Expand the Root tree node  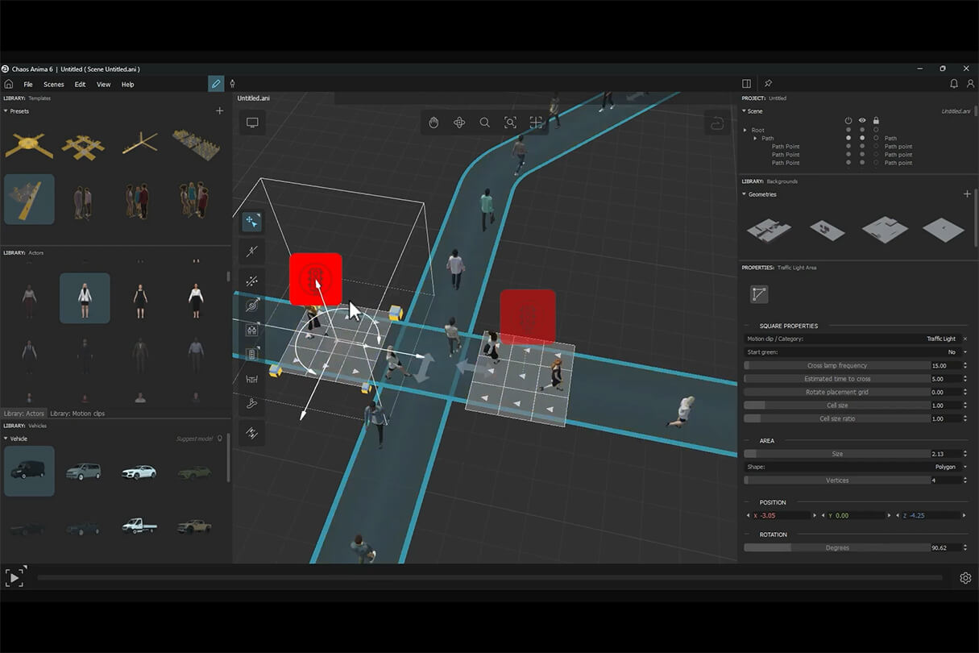745,130
